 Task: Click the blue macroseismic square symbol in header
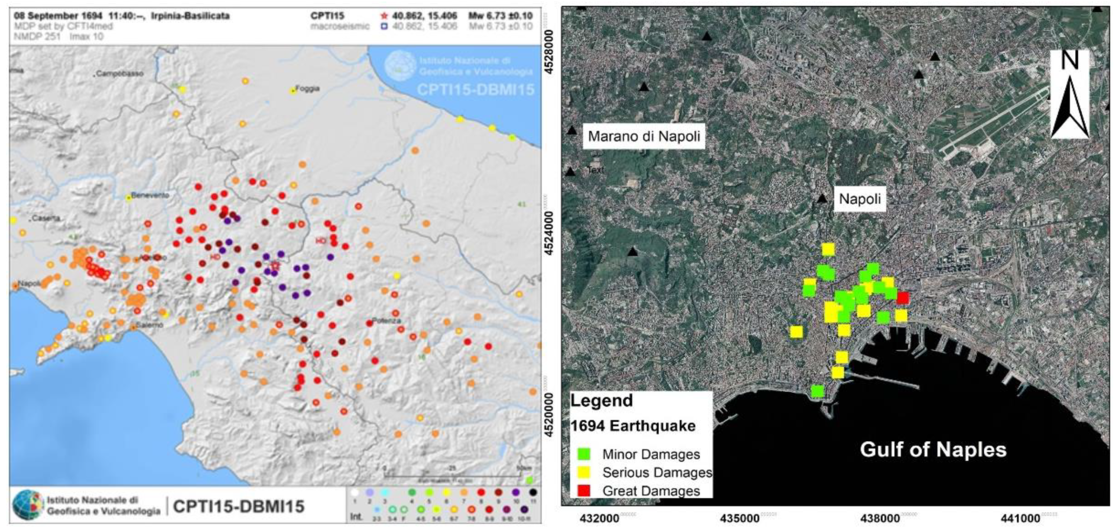pyautogui.click(x=384, y=26)
